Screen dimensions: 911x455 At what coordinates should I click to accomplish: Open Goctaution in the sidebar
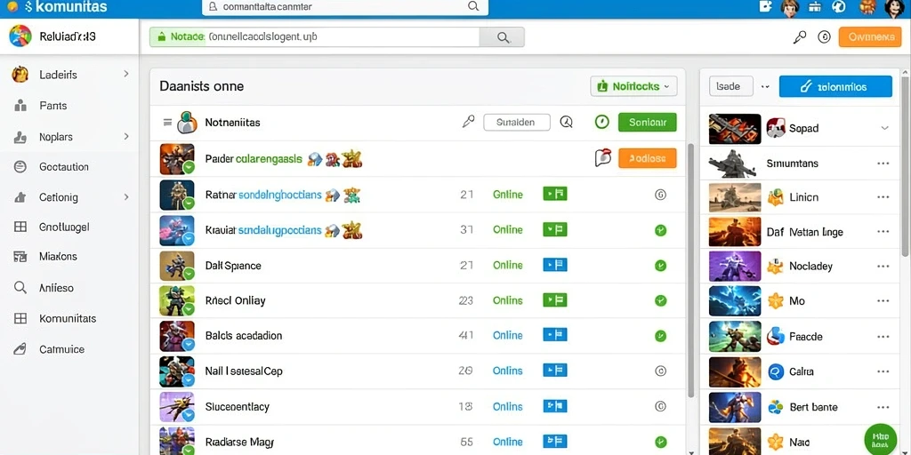tap(69, 167)
